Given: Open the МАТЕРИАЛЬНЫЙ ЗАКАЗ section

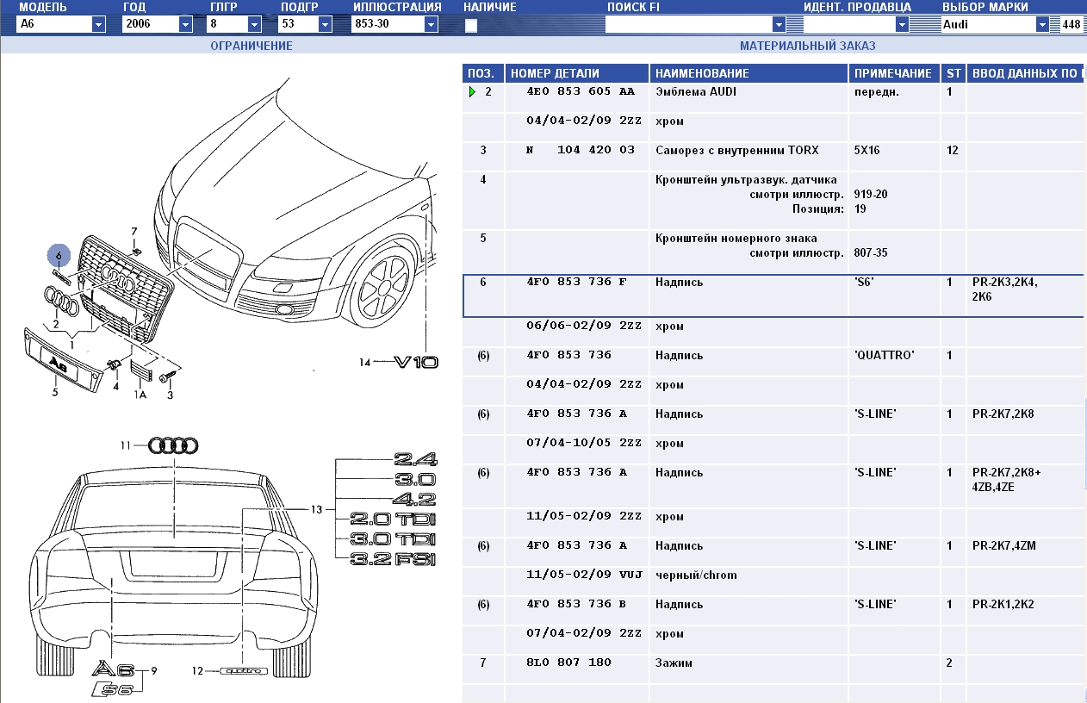Looking at the screenshot, I should [807, 46].
